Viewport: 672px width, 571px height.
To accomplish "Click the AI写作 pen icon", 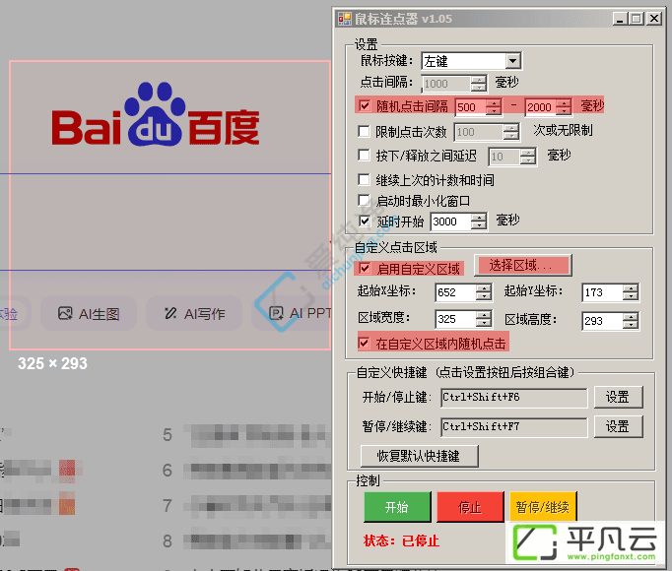I will (x=170, y=313).
